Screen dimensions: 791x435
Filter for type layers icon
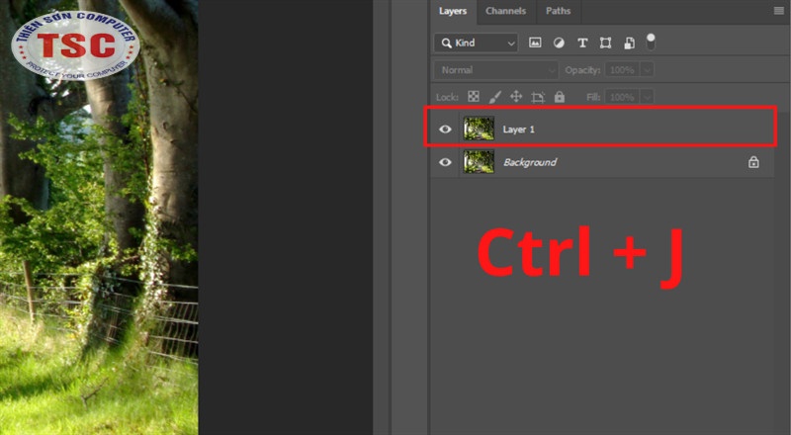pyautogui.click(x=581, y=43)
